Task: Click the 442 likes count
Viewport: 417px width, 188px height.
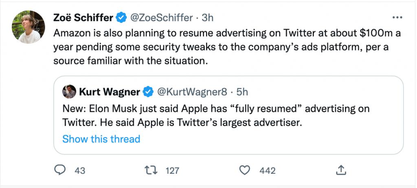Action: (x=268, y=170)
